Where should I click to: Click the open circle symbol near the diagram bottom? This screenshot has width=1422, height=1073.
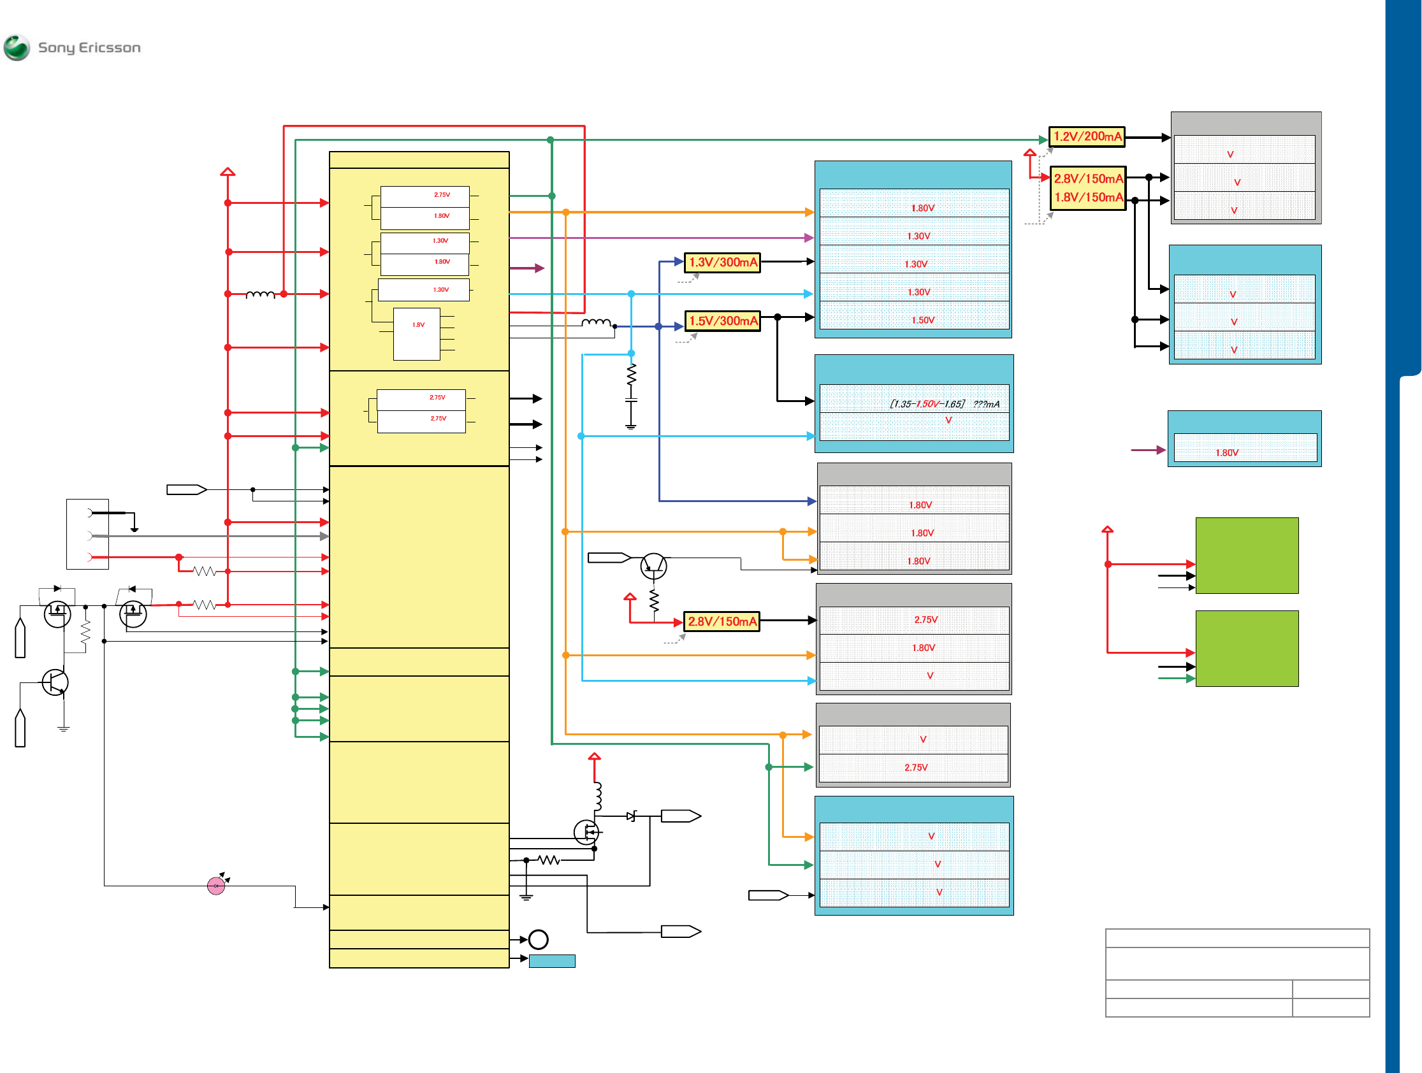[x=538, y=940]
